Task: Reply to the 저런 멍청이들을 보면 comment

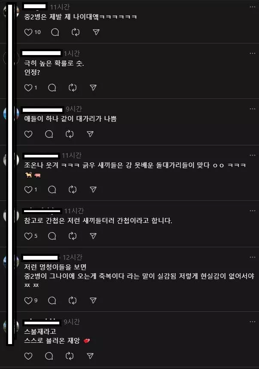Action: pyautogui.click(x=52, y=301)
